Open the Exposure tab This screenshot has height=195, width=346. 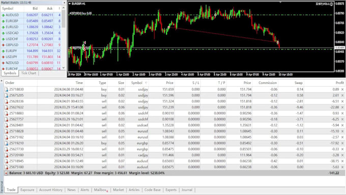pyautogui.click(x=27, y=190)
